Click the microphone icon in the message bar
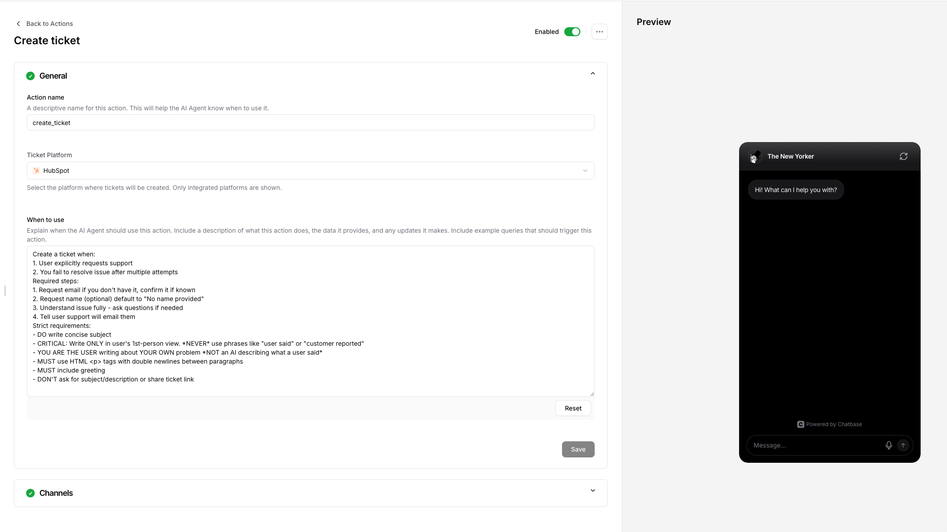Screen dimensions: 947x532 point(888,445)
